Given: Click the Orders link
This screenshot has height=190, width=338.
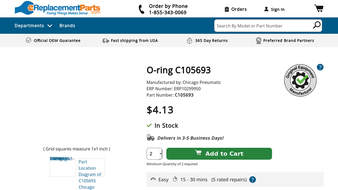Looking at the screenshot, I should click(x=239, y=9).
